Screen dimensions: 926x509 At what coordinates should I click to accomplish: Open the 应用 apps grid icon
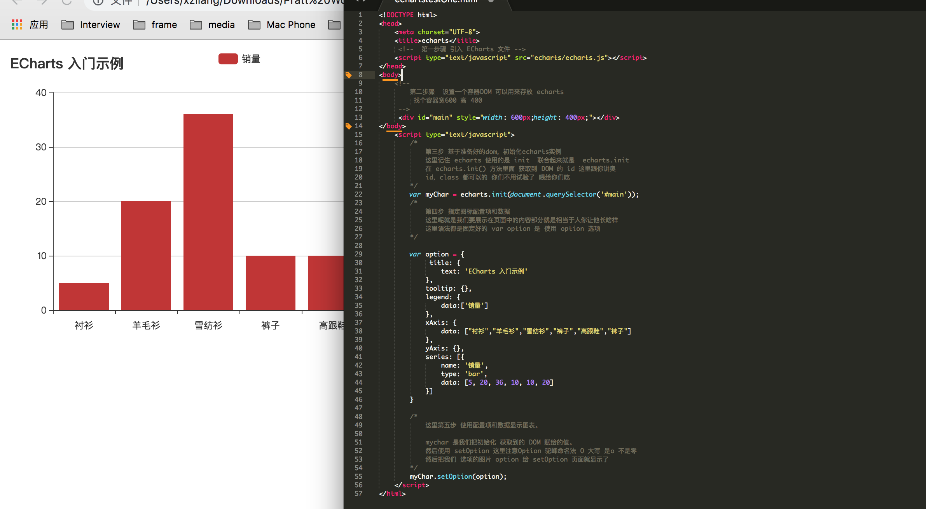17,24
